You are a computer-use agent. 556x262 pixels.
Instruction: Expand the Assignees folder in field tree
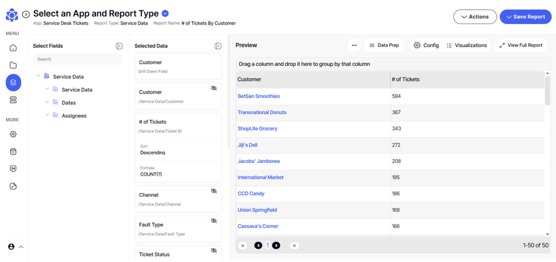(47, 115)
